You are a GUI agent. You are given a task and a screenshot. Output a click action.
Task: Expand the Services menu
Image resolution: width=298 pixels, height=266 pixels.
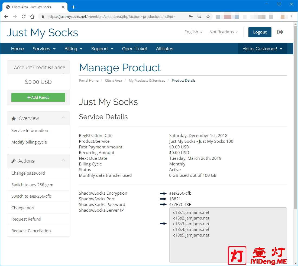(x=44, y=49)
